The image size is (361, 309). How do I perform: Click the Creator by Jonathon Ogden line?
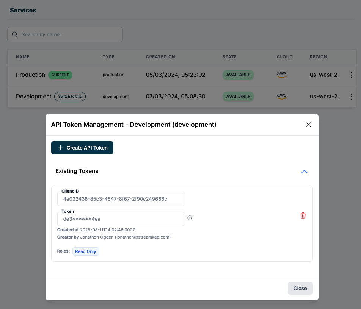click(x=114, y=237)
